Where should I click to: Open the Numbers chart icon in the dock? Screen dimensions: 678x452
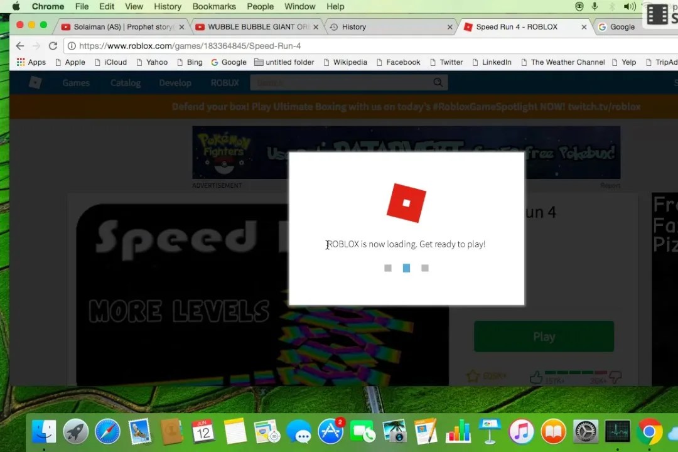(x=458, y=431)
